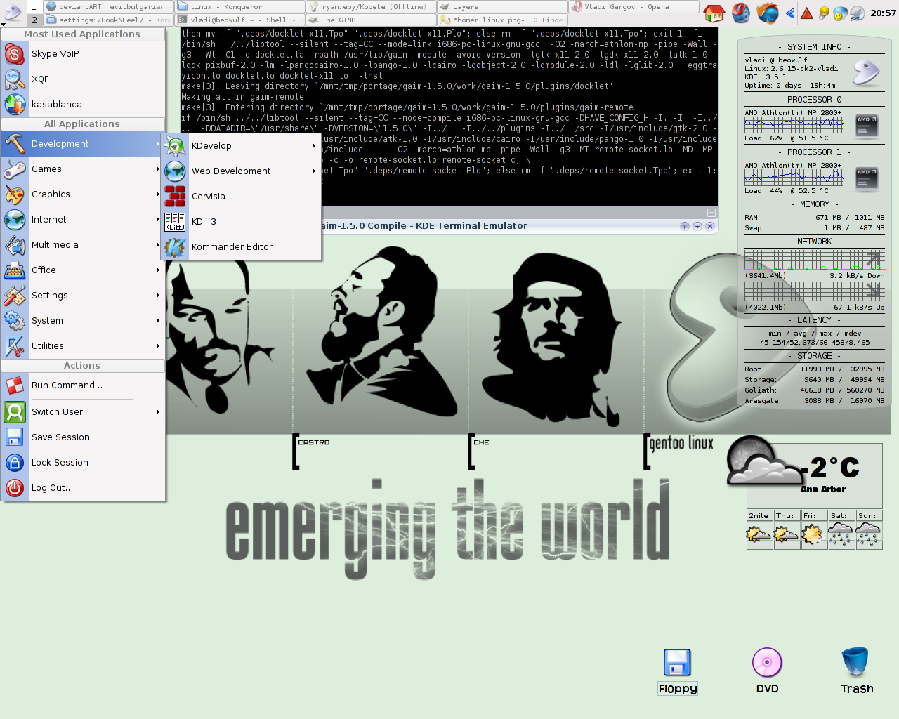This screenshot has width=899, height=719.
Task: Open Kopete smiley tray icon
Action: [x=840, y=13]
